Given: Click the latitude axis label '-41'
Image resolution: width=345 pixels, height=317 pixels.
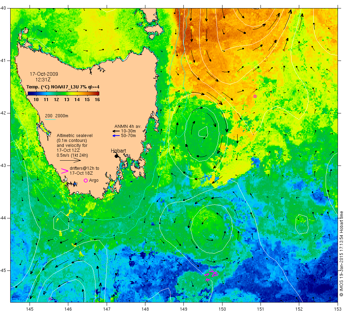Looking at the screenshot, I should click(3, 61).
